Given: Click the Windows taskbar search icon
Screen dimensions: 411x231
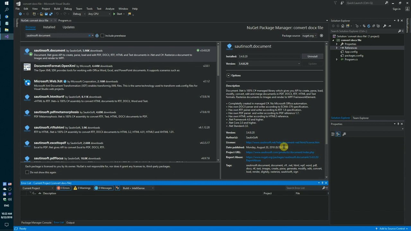Looking at the screenshot, I should click(6, 10).
